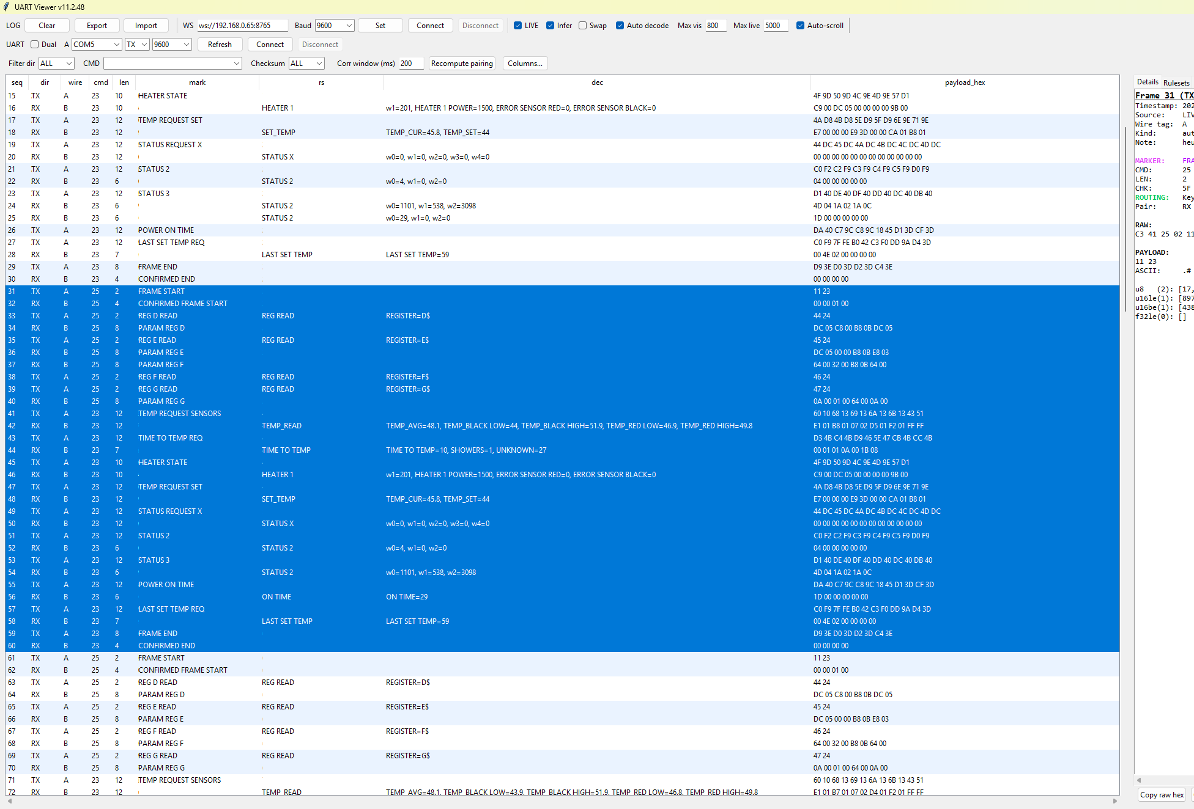Expand the COM5 port dropdown
Viewport: 1194px width, 809px height.
click(x=116, y=45)
